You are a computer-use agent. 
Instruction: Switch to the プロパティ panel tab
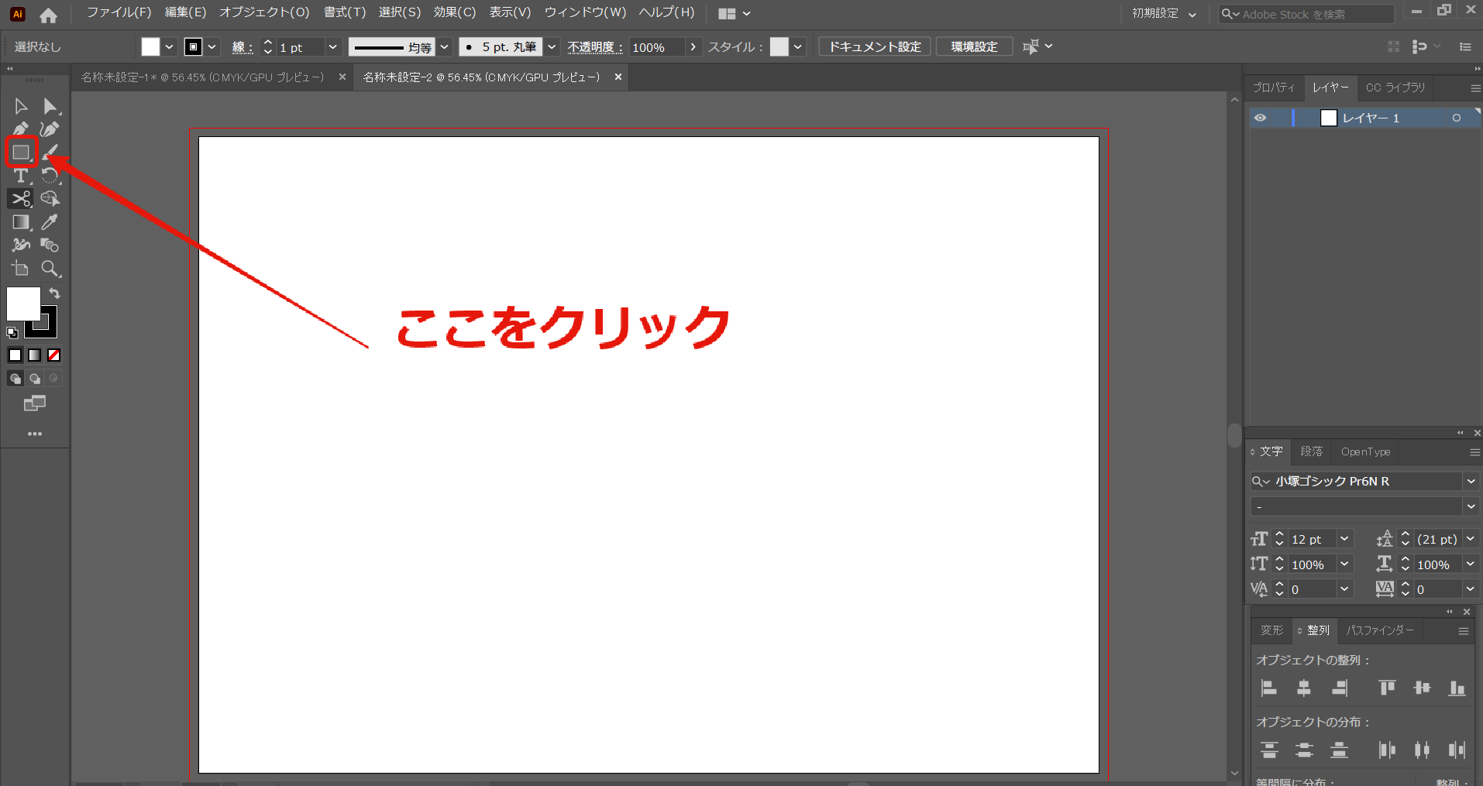click(1274, 88)
